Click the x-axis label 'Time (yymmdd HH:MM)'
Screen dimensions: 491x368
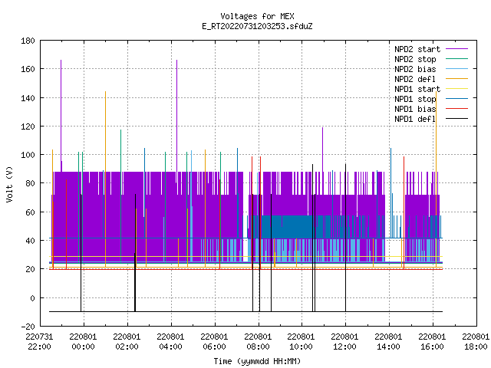click(x=257, y=361)
